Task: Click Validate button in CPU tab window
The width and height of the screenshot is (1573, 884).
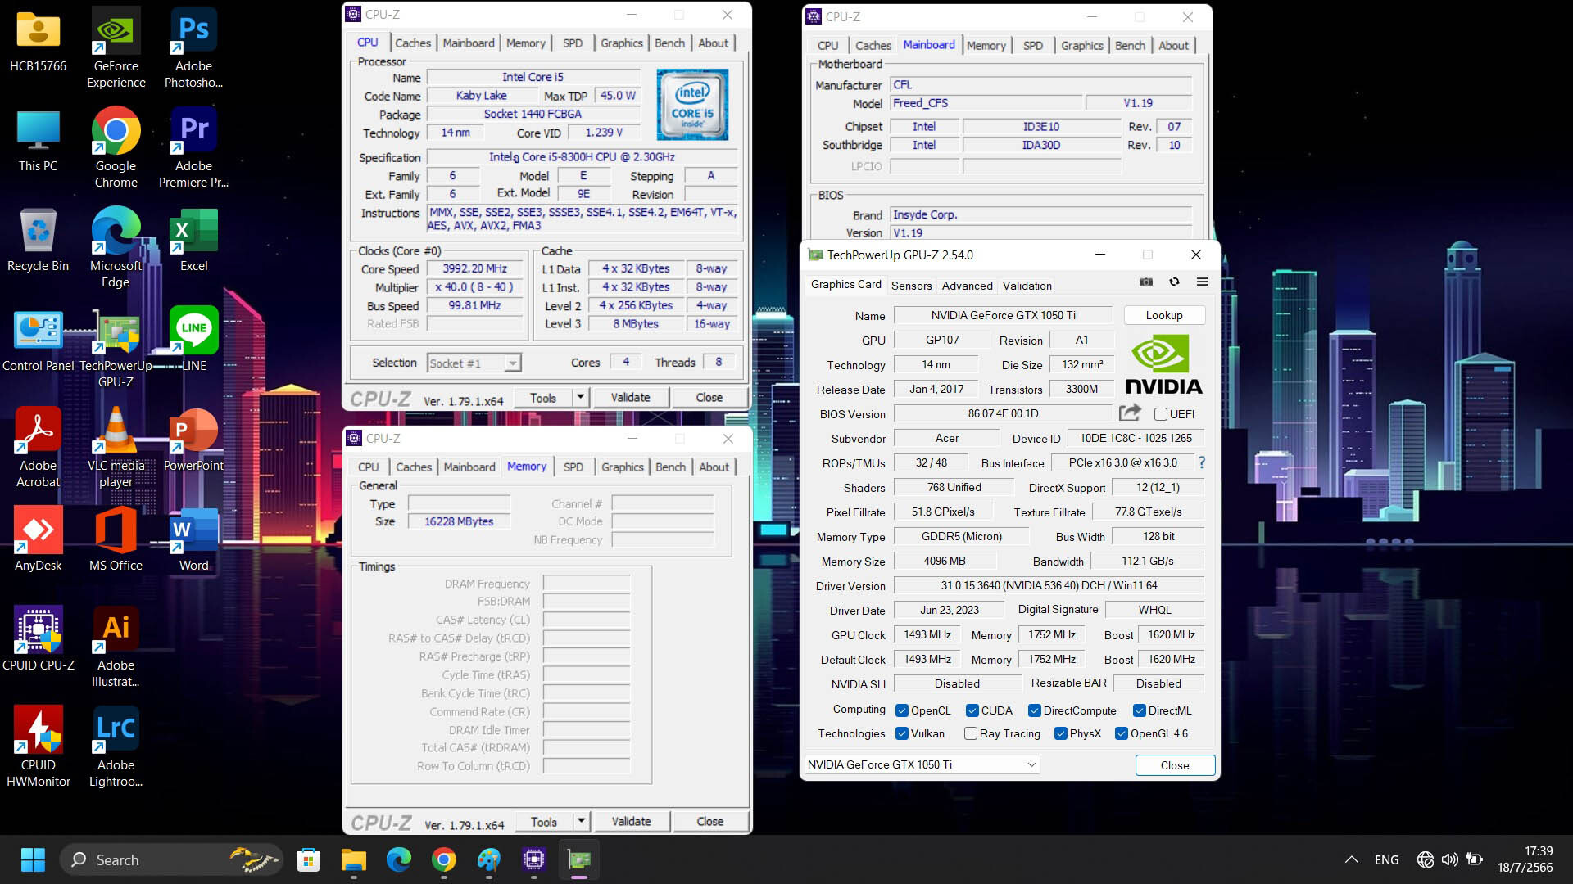Action: click(x=630, y=397)
